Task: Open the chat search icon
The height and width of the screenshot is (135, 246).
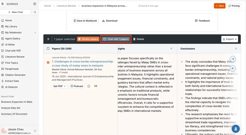Action: [x=35, y=12]
